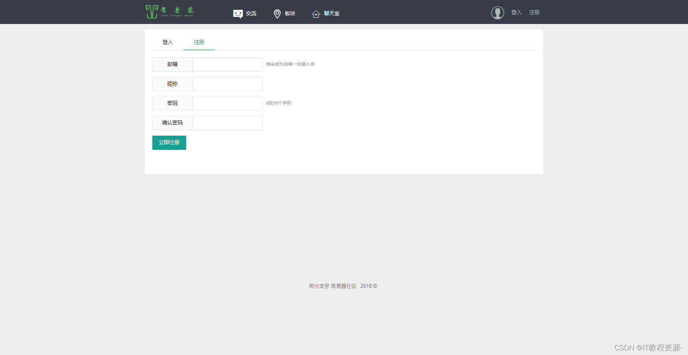This screenshot has height=355, width=688.
Task: Click the house 聊天室 icon
Action: pos(316,14)
